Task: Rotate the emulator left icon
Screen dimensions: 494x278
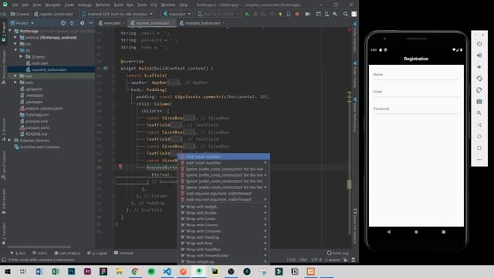Action: (x=479, y=79)
